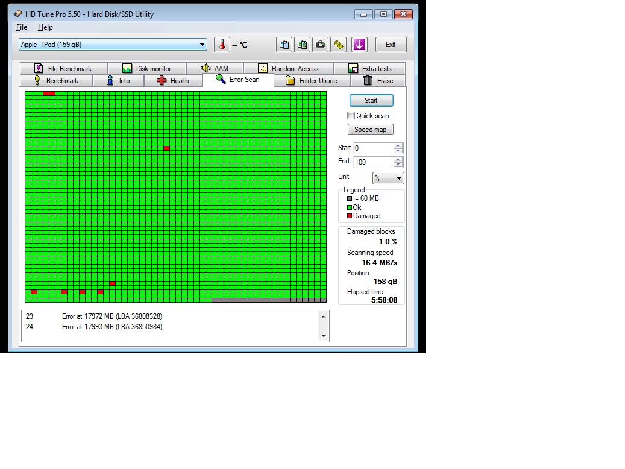Open the Unit percent dropdown

[388, 178]
